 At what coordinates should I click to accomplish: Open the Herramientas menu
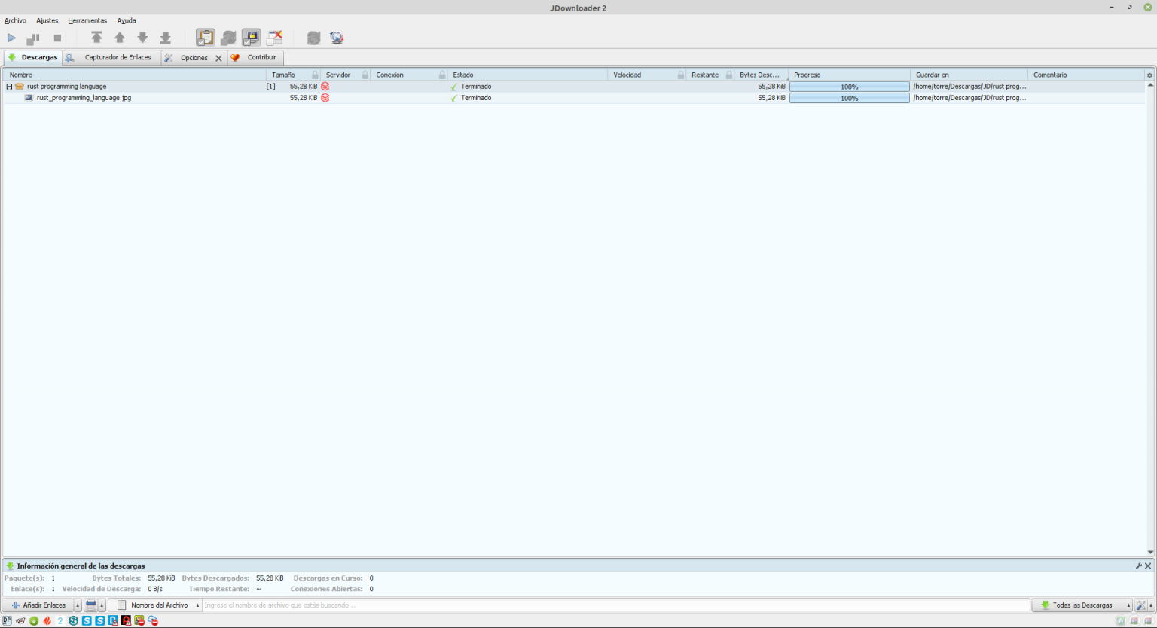[87, 20]
